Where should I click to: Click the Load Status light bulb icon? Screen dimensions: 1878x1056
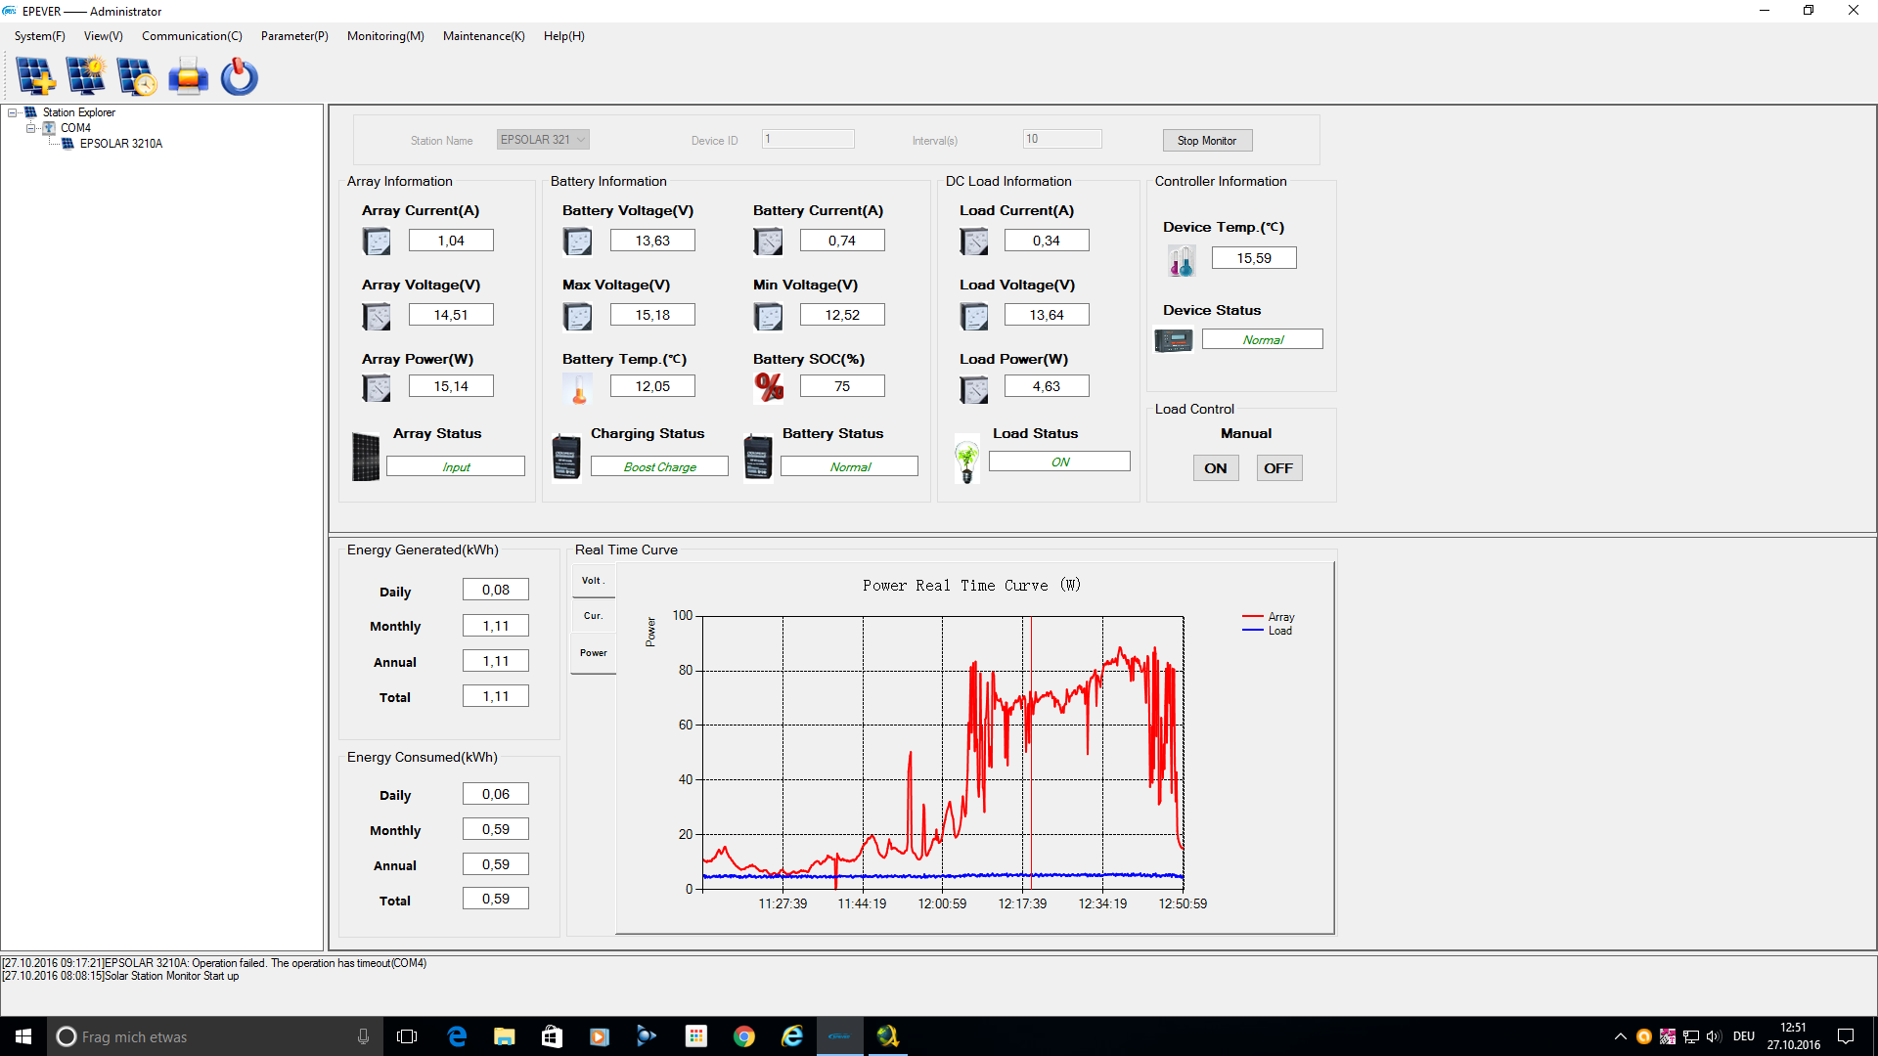[966, 461]
